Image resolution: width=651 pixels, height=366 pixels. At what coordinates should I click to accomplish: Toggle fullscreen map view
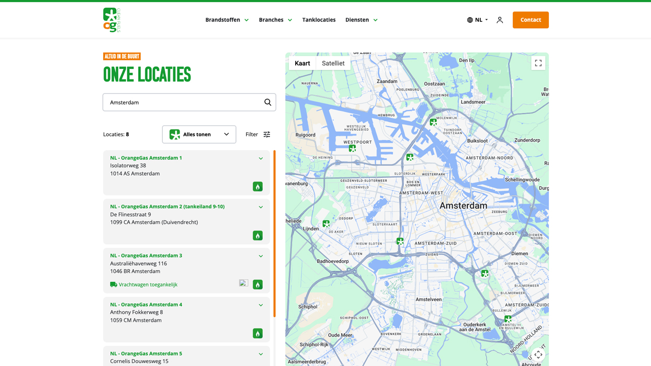tap(538, 63)
